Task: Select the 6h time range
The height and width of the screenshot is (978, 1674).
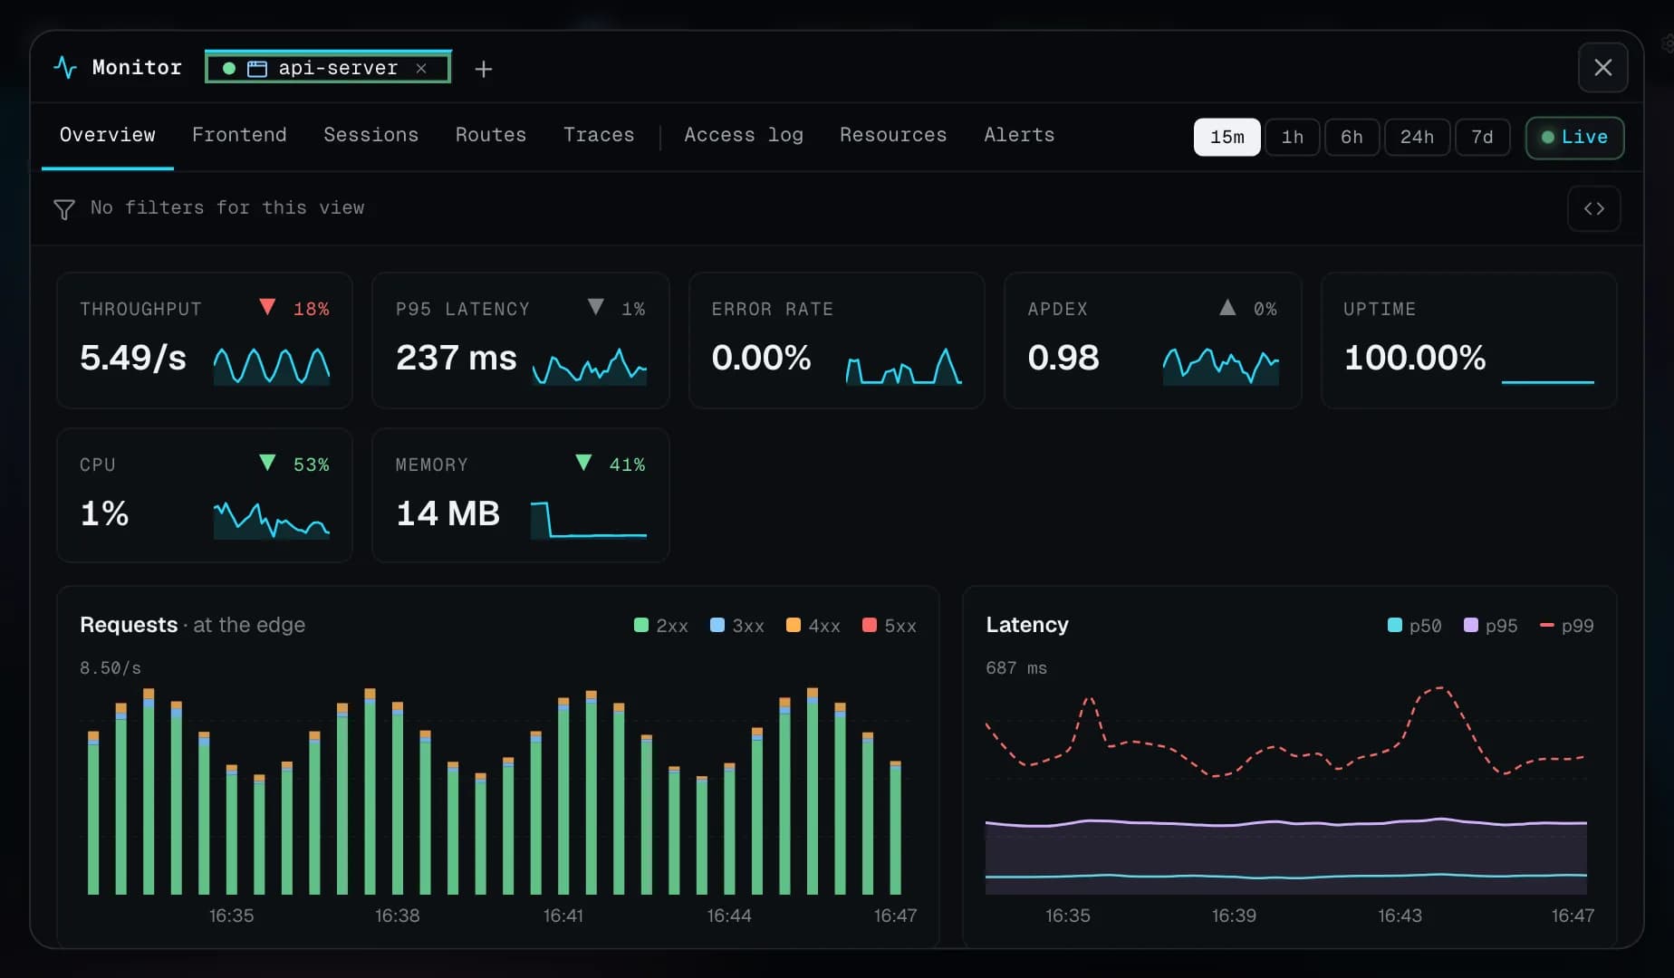Action: (1352, 138)
